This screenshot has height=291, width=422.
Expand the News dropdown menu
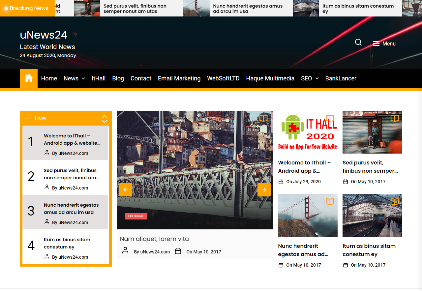83,78
